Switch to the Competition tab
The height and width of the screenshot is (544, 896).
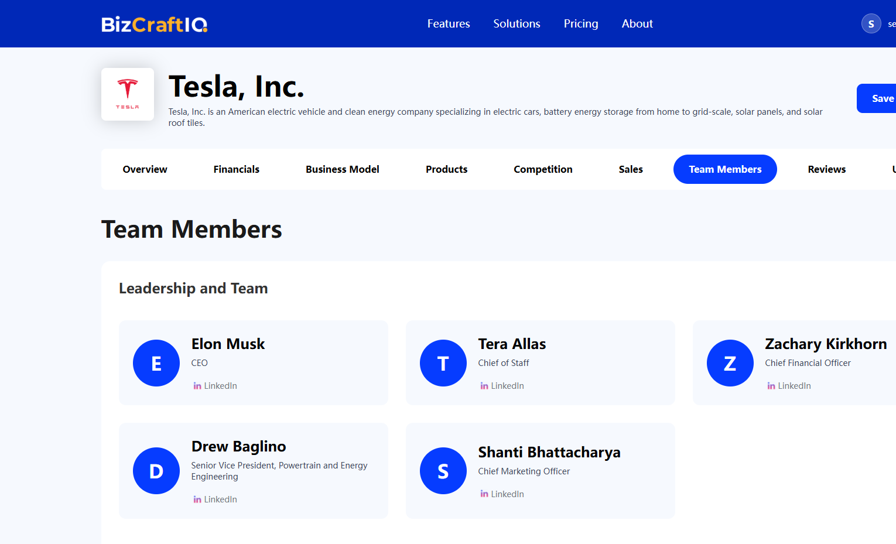coord(543,169)
